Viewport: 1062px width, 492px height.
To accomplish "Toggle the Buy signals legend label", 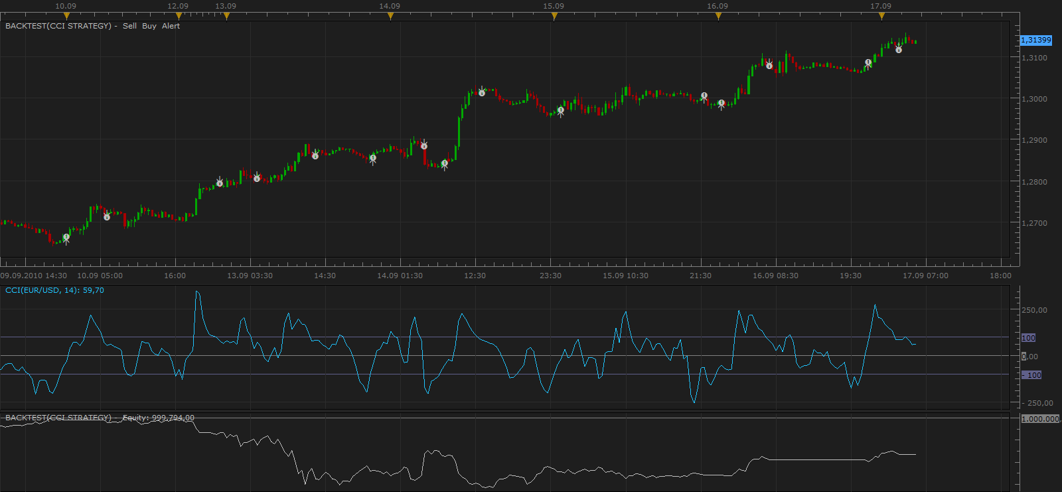I will tap(149, 26).
